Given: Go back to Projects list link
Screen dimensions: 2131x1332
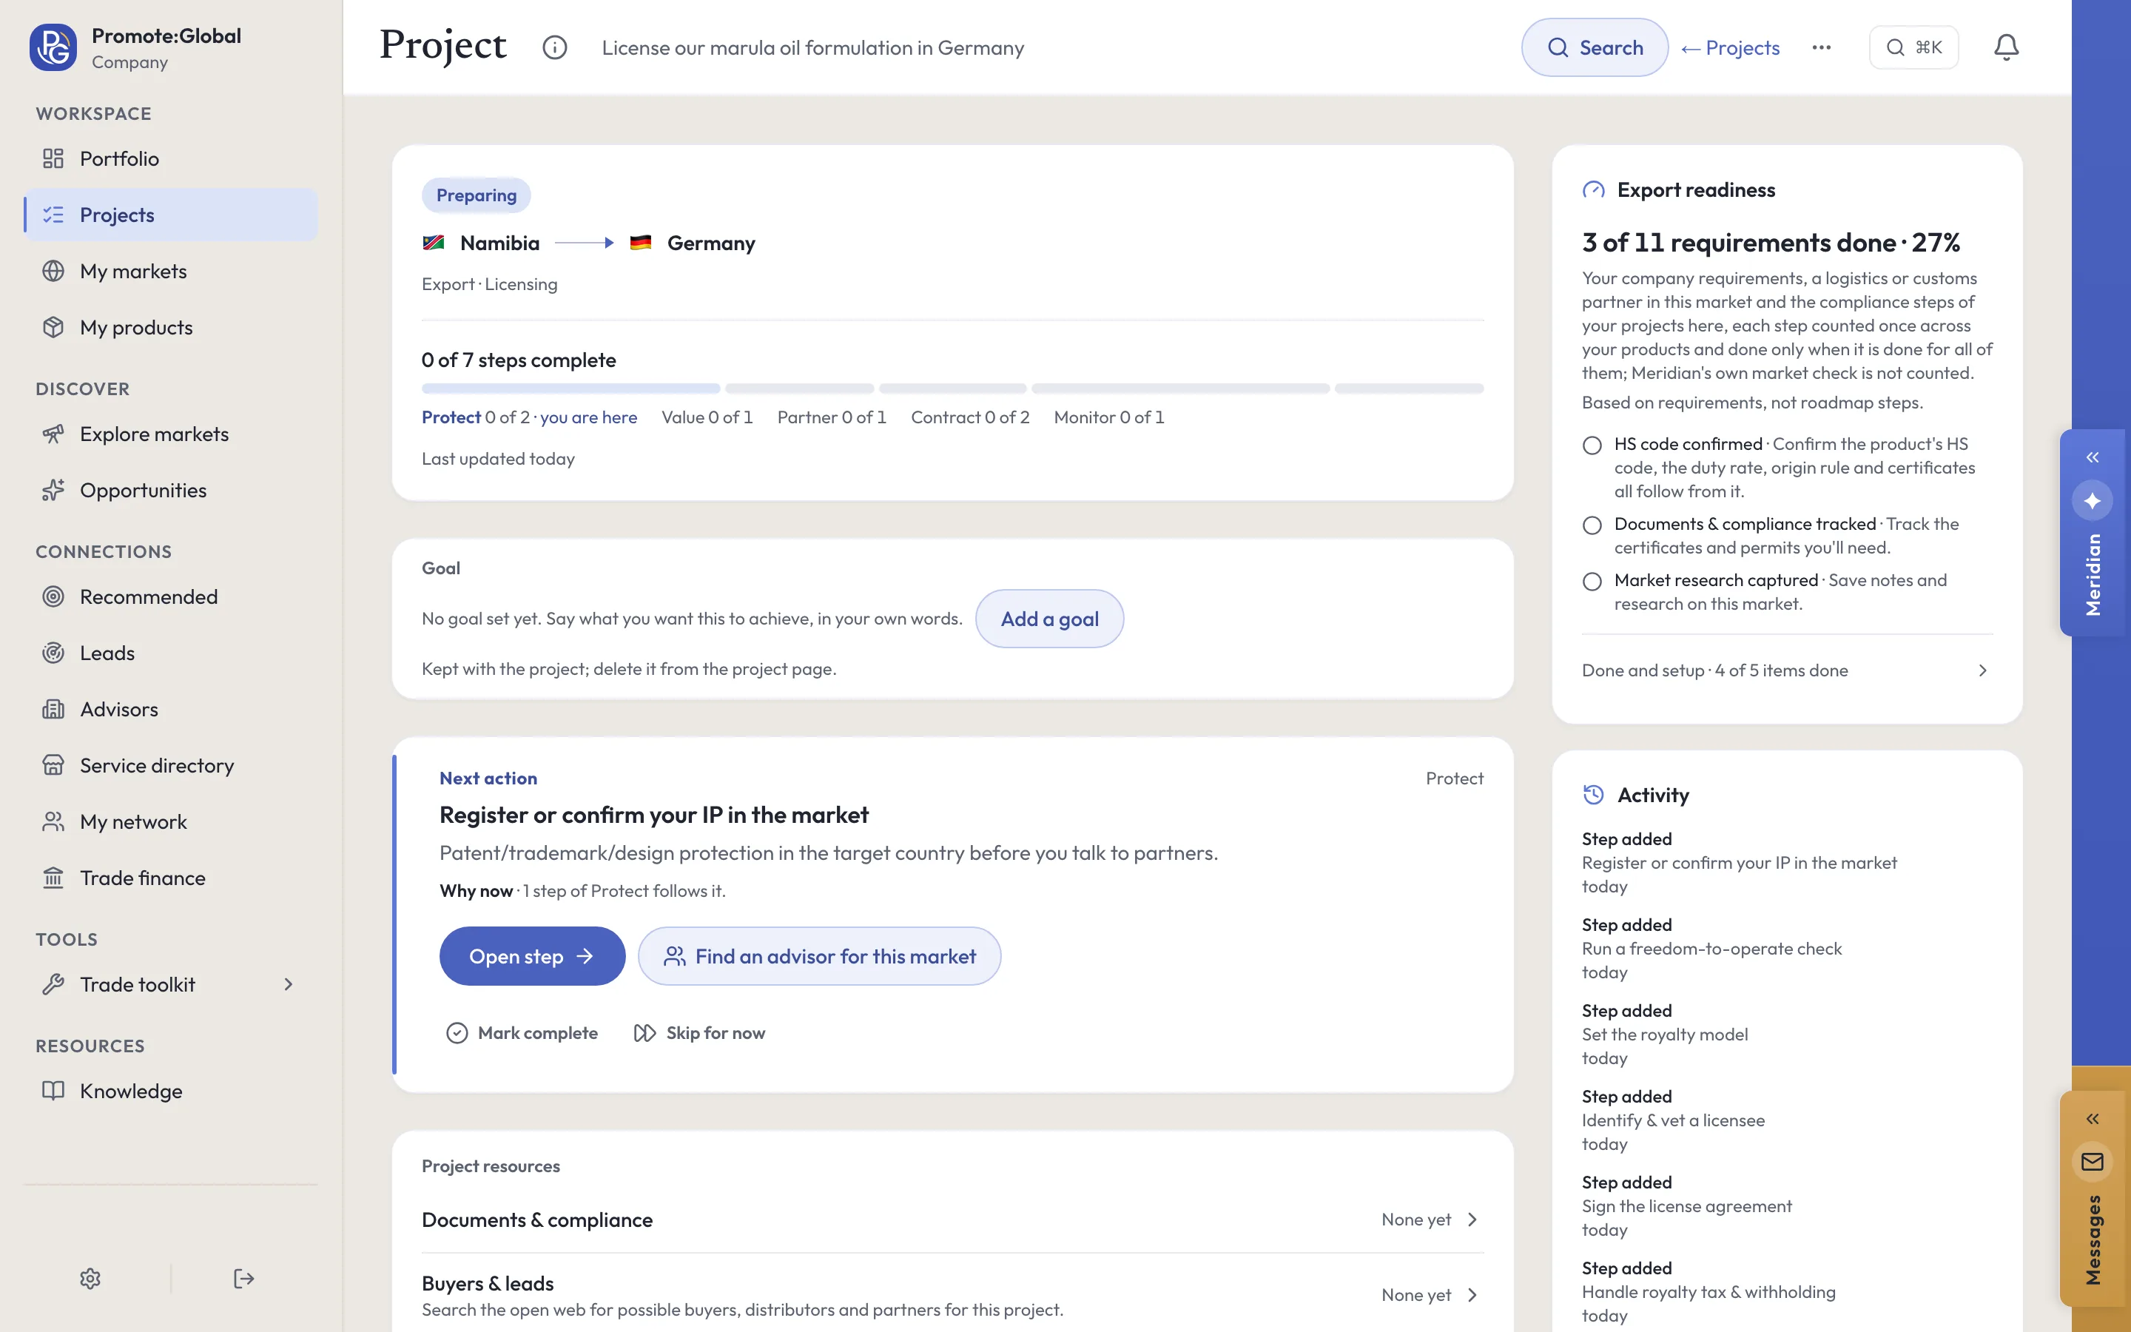Looking at the screenshot, I should tap(1729, 47).
